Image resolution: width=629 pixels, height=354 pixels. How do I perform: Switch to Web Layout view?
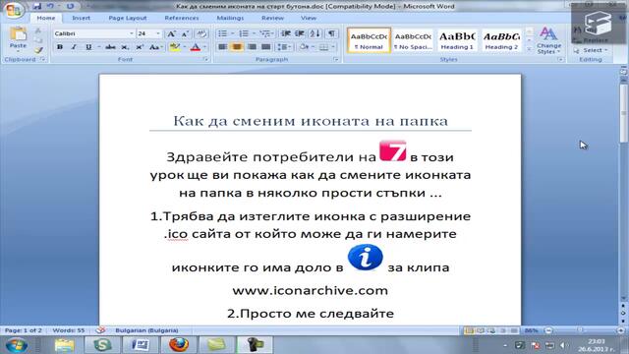[x=491, y=330]
